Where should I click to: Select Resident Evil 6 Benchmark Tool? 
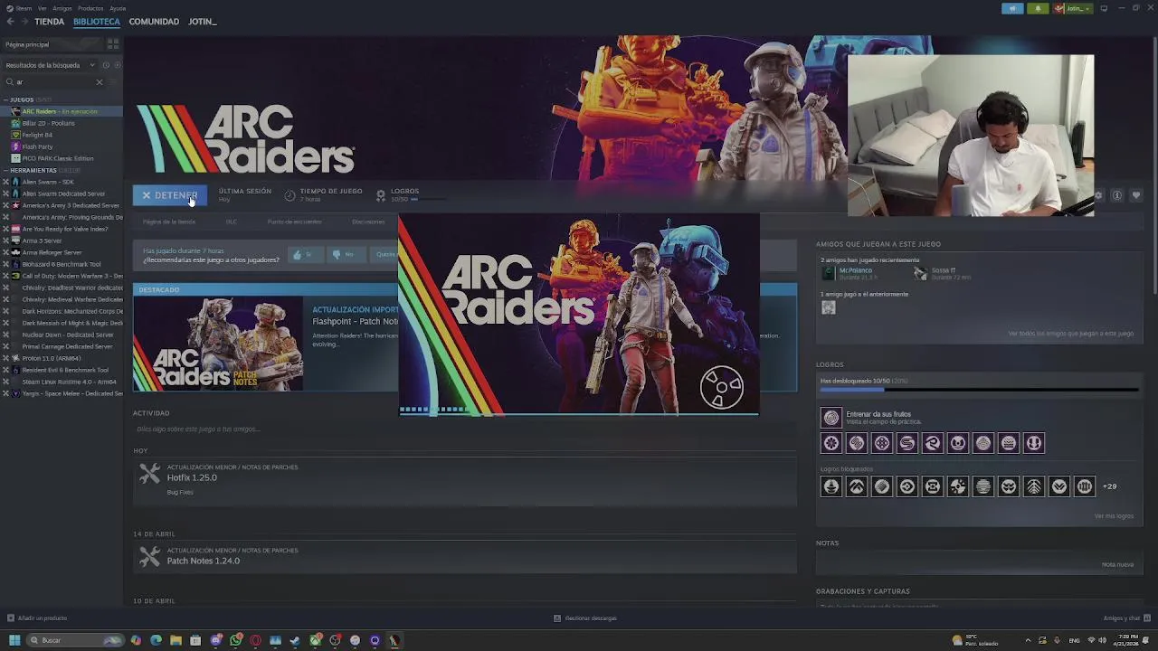coord(62,370)
